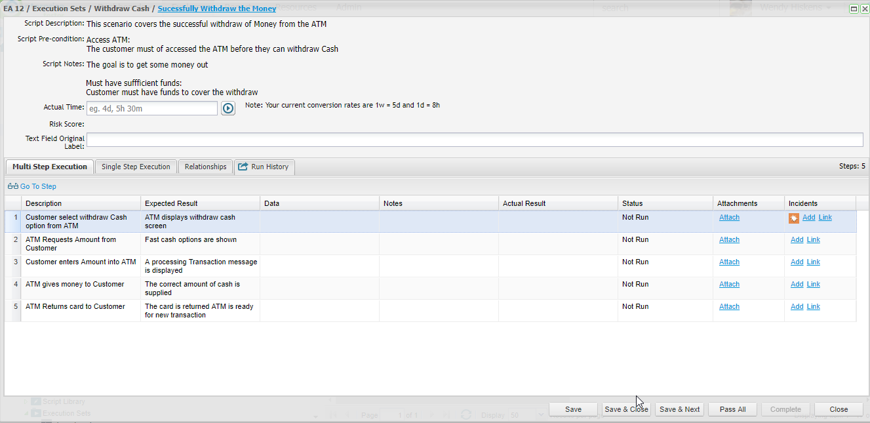Screen dimensions: 870x423
Task: Click the Go To Step binoculars icon
Action: pyautogui.click(x=13, y=186)
